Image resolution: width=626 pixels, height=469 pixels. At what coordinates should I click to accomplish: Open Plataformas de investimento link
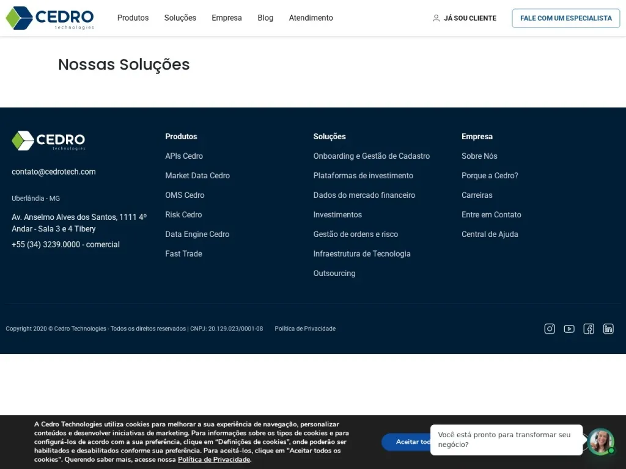tap(363, 175)
